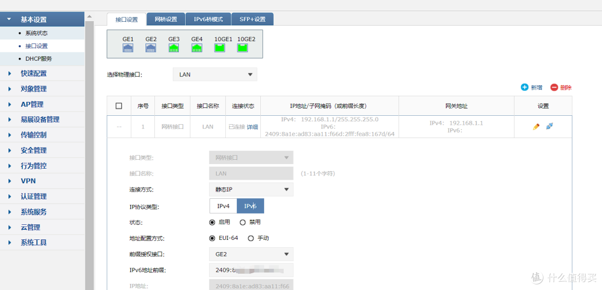Click the greyed IP地址 field
This screenshot has height=290, width=602.
251,285
